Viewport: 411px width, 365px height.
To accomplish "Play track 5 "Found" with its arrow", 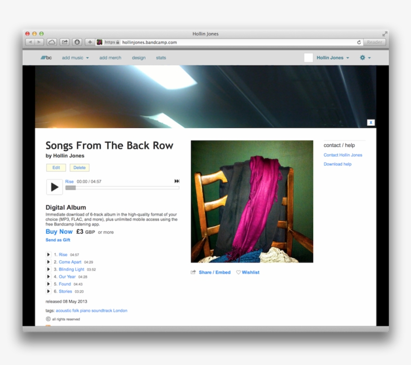I will click(48, 284).
